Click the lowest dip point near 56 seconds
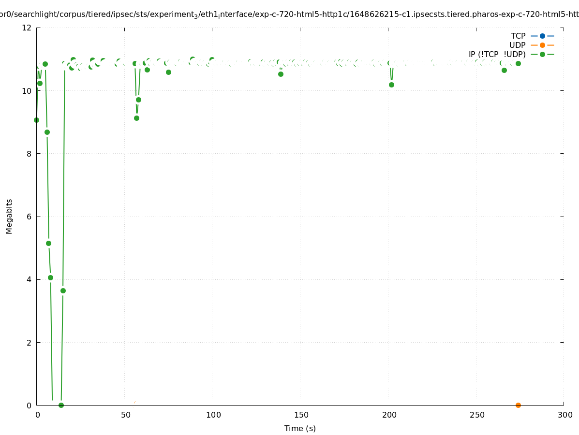This screenshot has width=579, height=435. click(136, 118)
